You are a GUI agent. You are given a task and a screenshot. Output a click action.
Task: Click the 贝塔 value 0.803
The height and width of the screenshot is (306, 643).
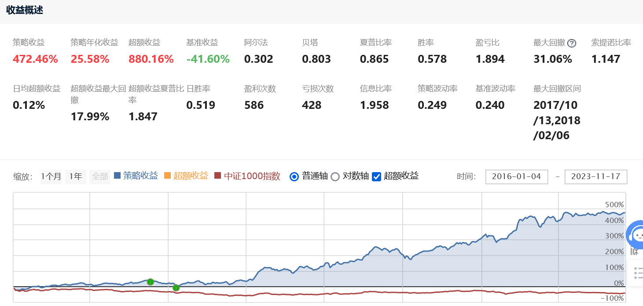[x=316, y=59]
